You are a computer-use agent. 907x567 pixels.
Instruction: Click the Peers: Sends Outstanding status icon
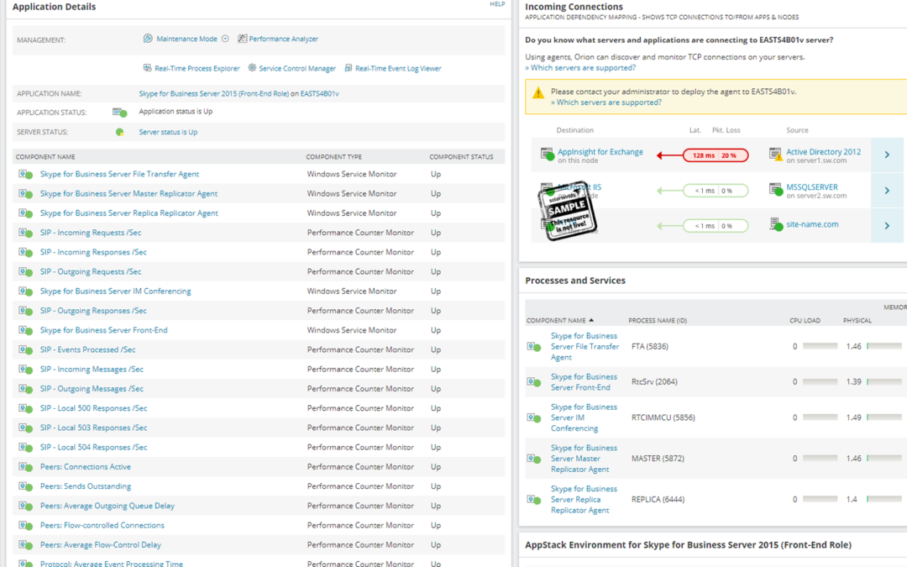pyautogui.click(x=25, y=486)
